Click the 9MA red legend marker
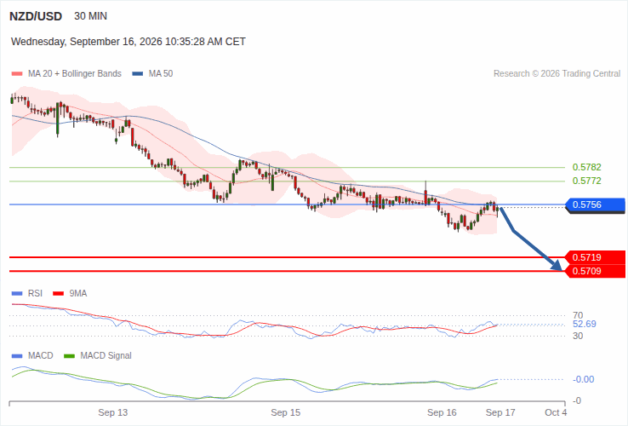The width and height of the screenshot is (628, 426). 59,294
